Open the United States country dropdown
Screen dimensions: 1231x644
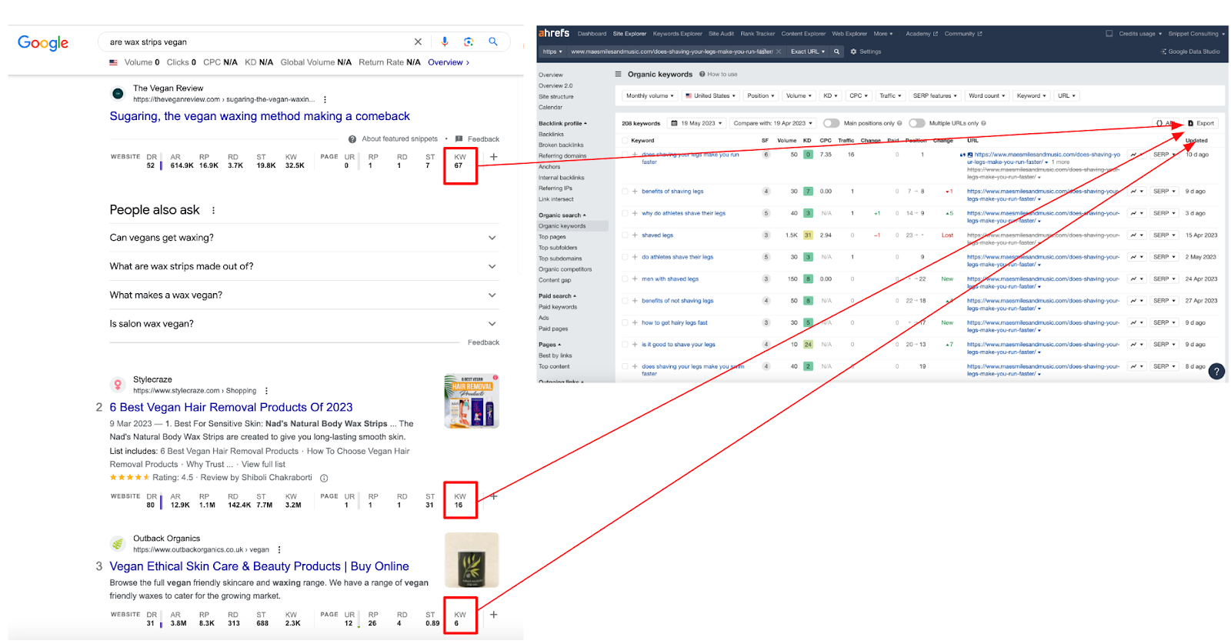coord(710,96)
